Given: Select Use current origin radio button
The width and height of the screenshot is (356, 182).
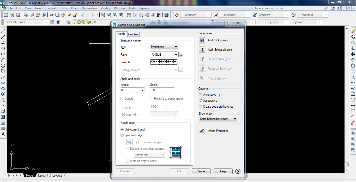Looking at the screenshot, I should point(122,129).
